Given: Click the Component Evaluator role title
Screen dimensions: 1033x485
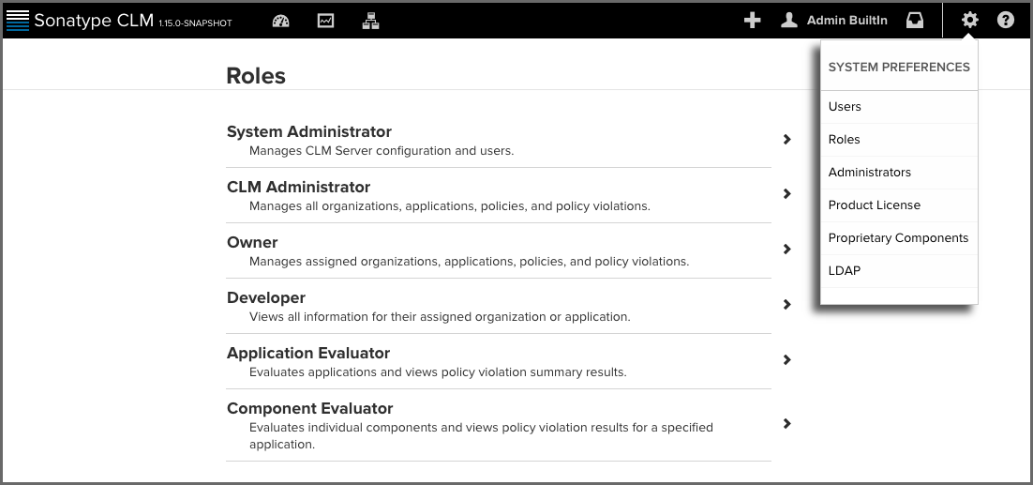Looking at the screenshot, I should point(309,408).
